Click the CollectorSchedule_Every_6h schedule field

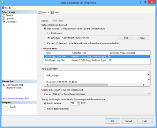tap(90, 38)
